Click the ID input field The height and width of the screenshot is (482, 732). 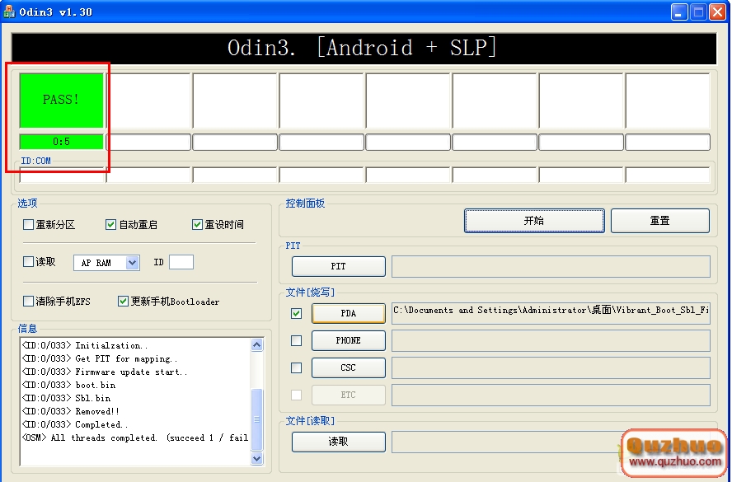coord(181,262)
